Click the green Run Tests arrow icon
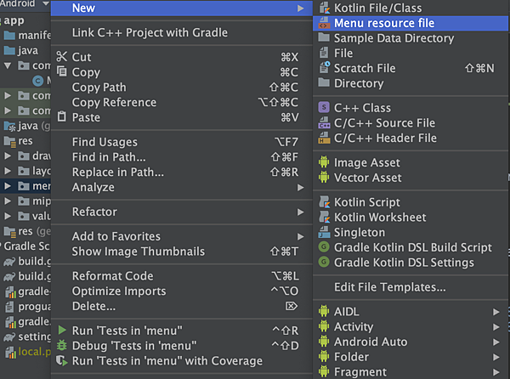 coord(62,330)
